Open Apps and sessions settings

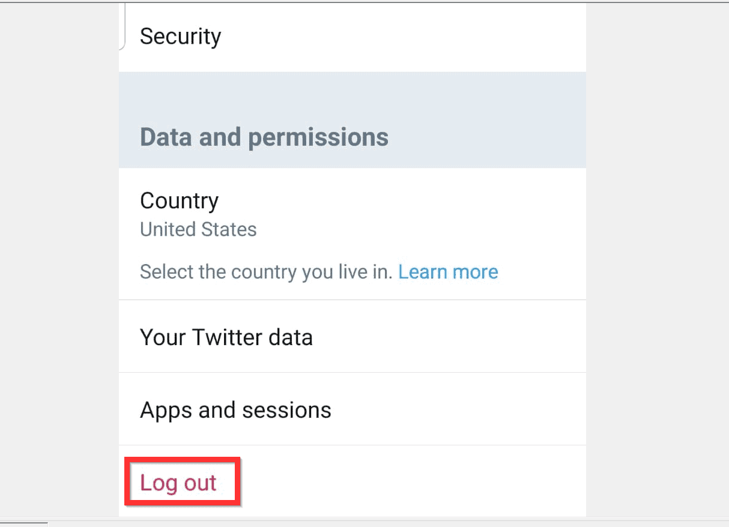tap(235, 410)
